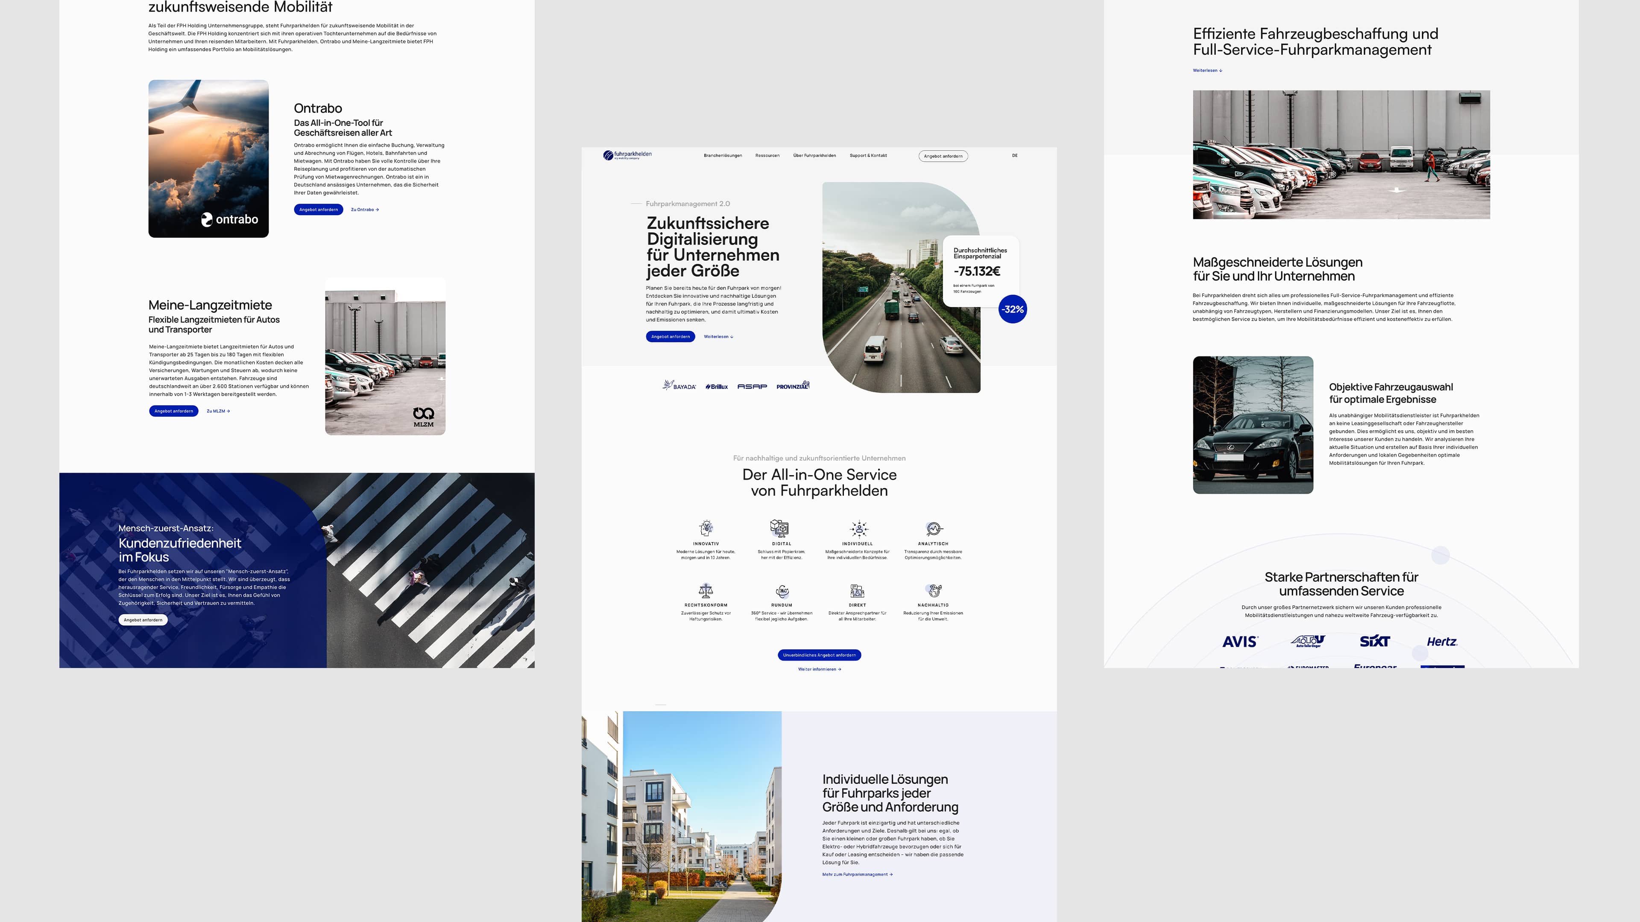
Task: Open Mehr zum Fuhrparkmanagement link
Action: point(857,874)
